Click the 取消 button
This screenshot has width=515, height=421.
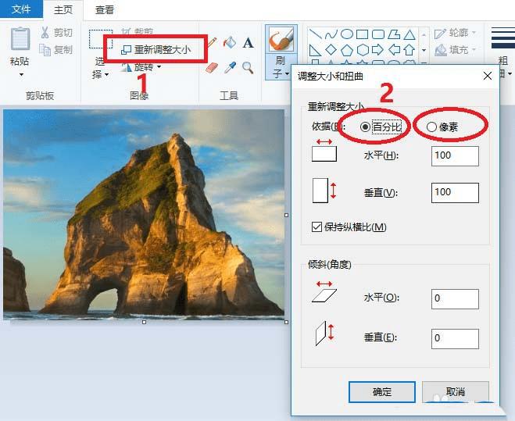coord(456,391)
